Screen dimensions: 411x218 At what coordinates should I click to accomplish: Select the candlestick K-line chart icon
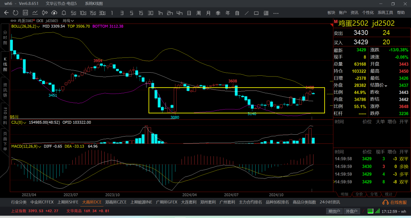point(45,13)
